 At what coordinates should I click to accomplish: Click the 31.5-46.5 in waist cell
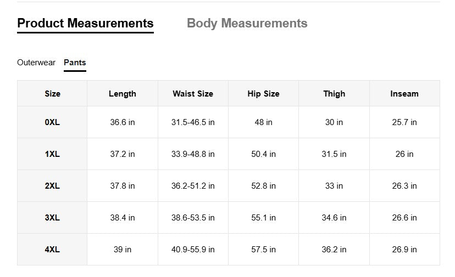[x=193, y=122]
